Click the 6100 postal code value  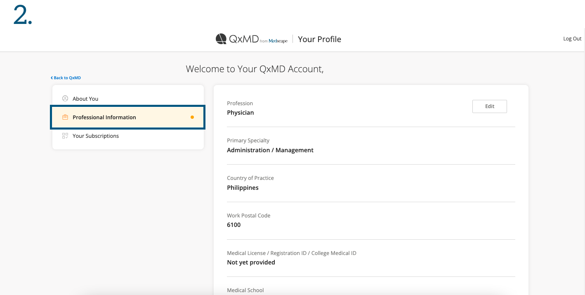coord(234,225)
